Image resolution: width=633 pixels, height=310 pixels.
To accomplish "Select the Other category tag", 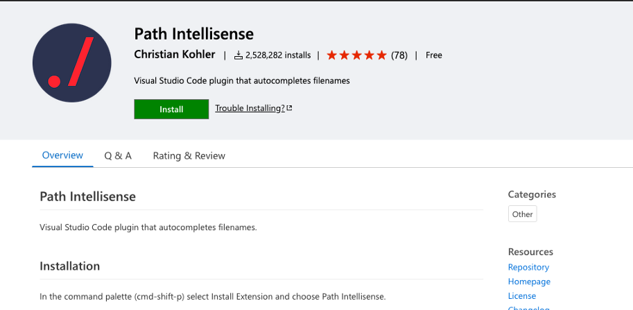I will pyautogui.click(x=522, y=214).
